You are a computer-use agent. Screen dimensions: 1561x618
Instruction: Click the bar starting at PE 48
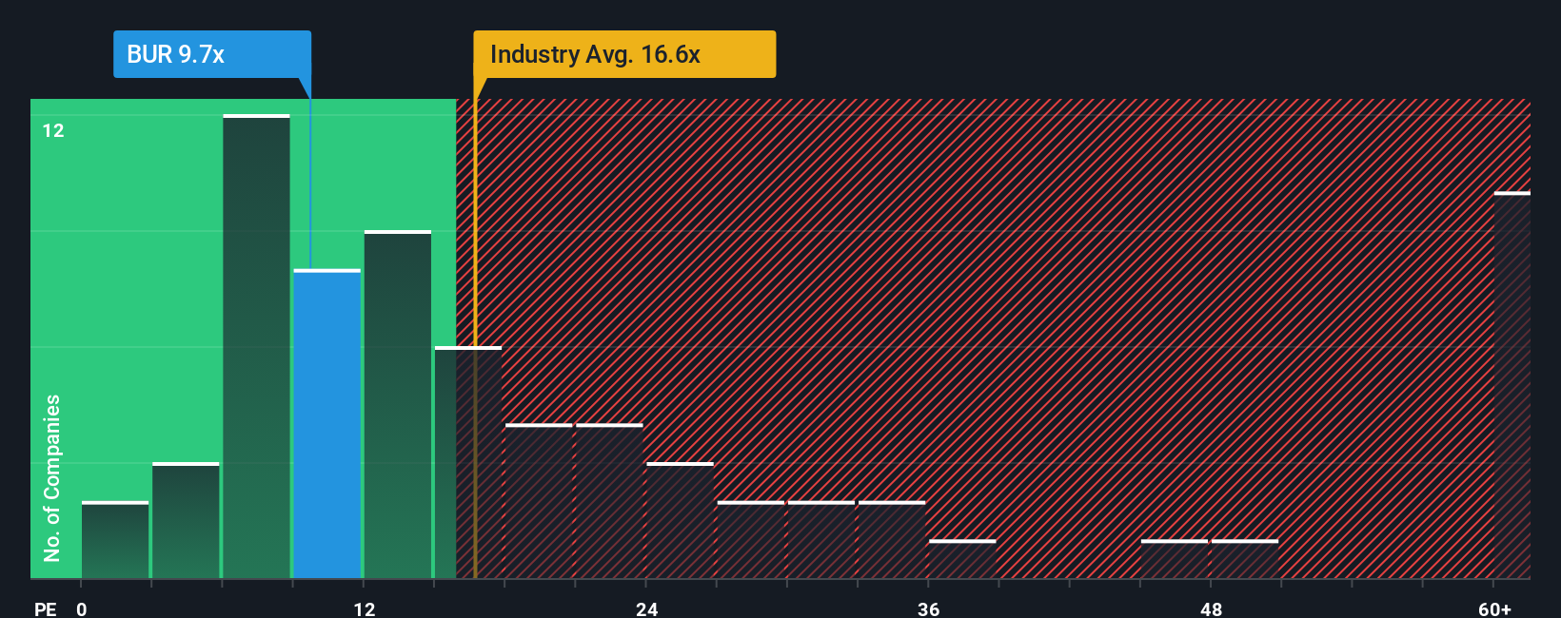(1245, 559)
